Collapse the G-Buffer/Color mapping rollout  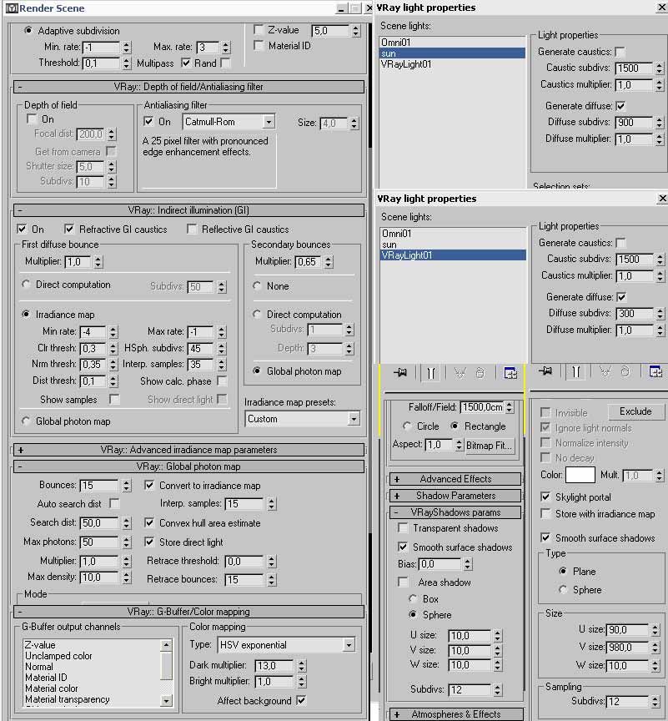pyautogui.click(x=188, y=612)
